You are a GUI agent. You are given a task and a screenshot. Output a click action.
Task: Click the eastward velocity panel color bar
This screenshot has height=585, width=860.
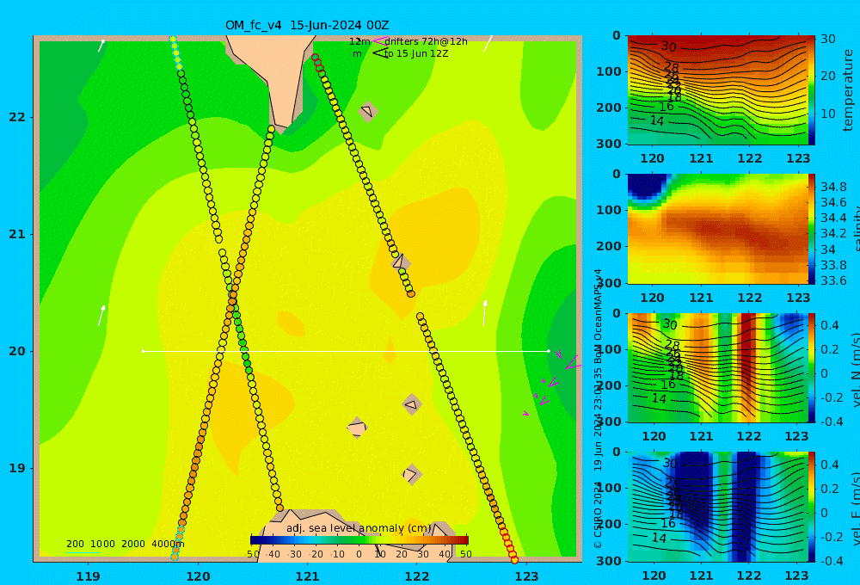tap(812, 507)
